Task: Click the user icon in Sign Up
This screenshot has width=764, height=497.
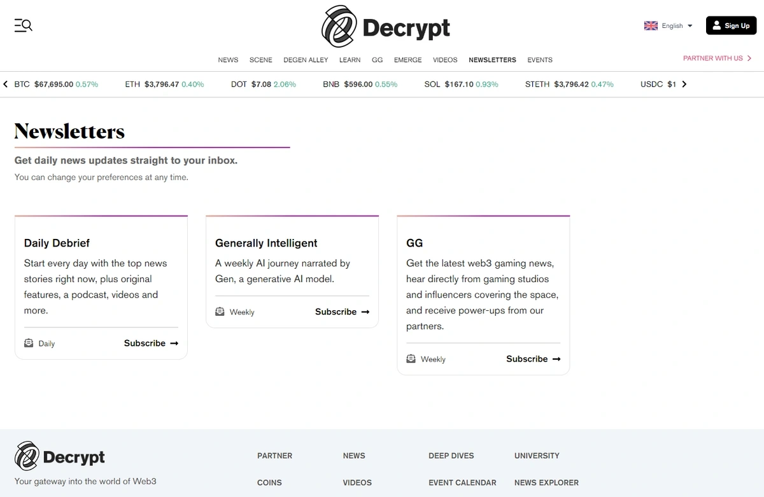Action: (717, 25)
